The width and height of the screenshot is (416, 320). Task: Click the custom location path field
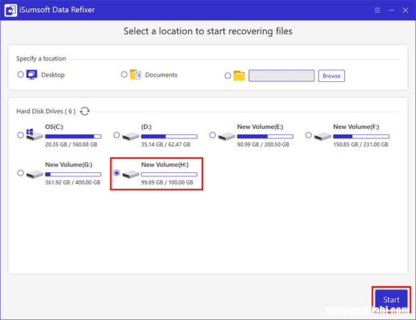pyautogui.click(x=281, y=76)
